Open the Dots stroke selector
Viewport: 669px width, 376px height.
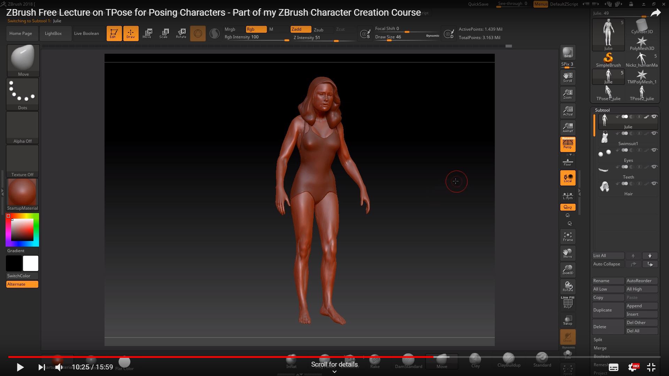tap(23, 94)
